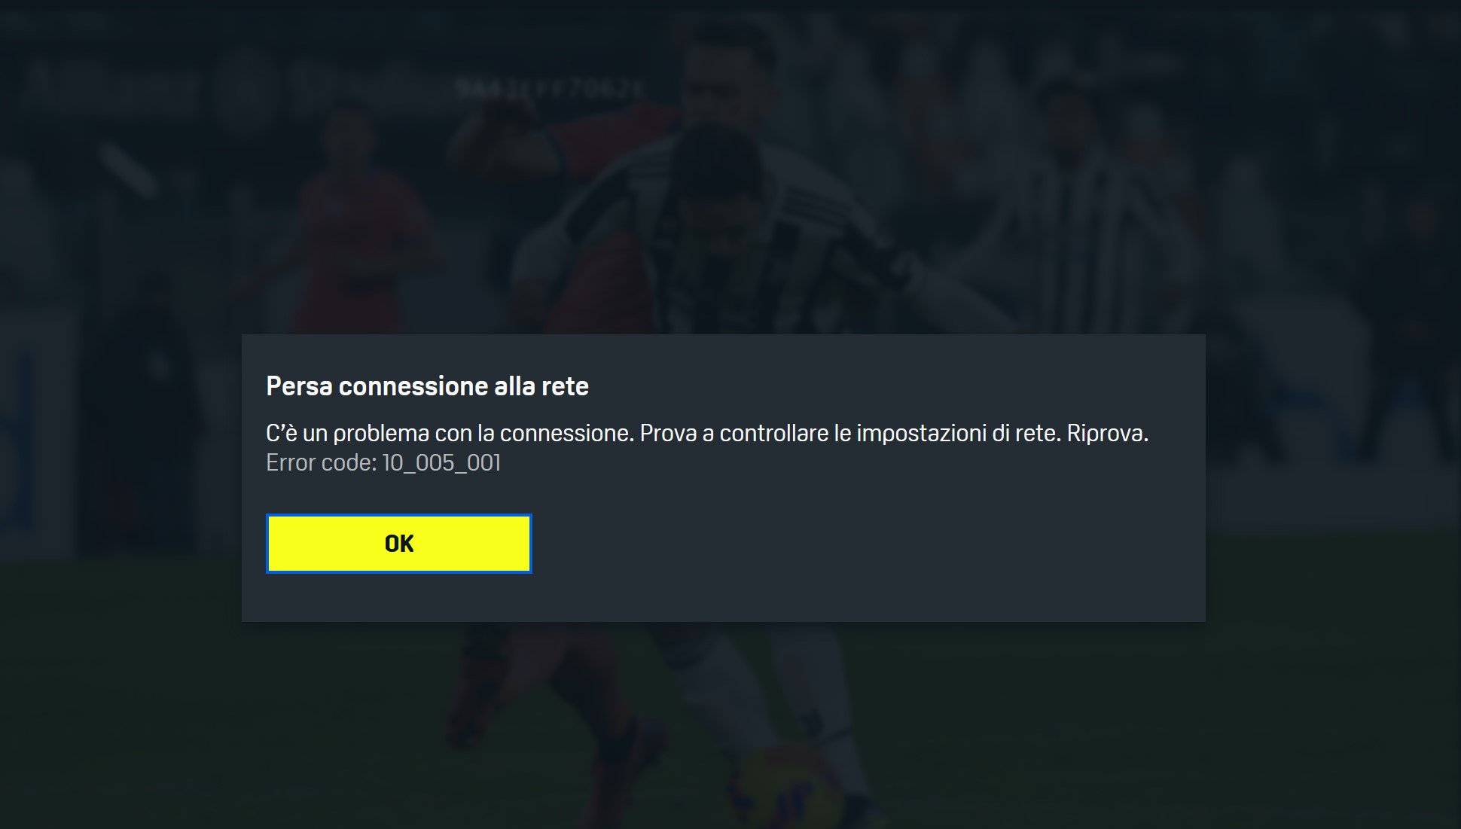The width and height of the screenshot is (1461, 829).
Task: Click the yellow OK button
Action: (x=399, y=544)
